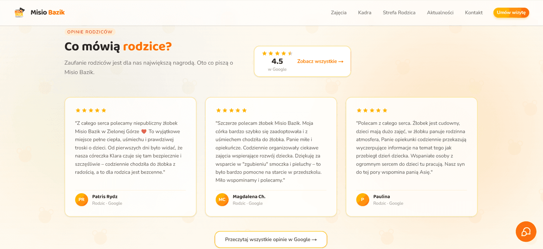
Task: Click the Misio Bazik brand name text
Action: (48, 12)
